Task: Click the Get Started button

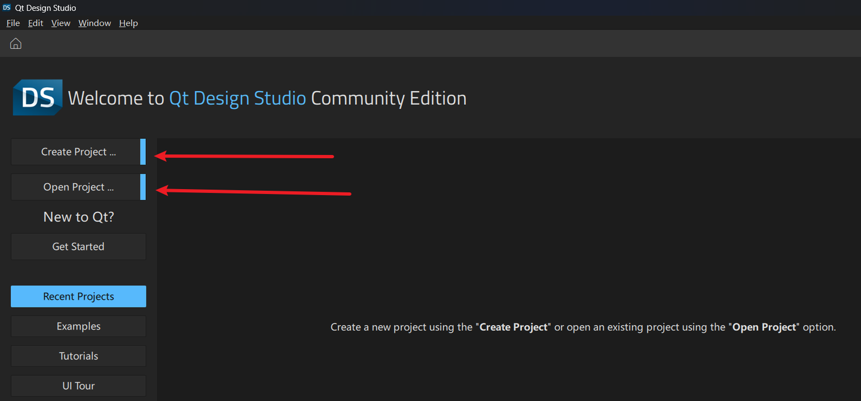Action: coord(78,247)
